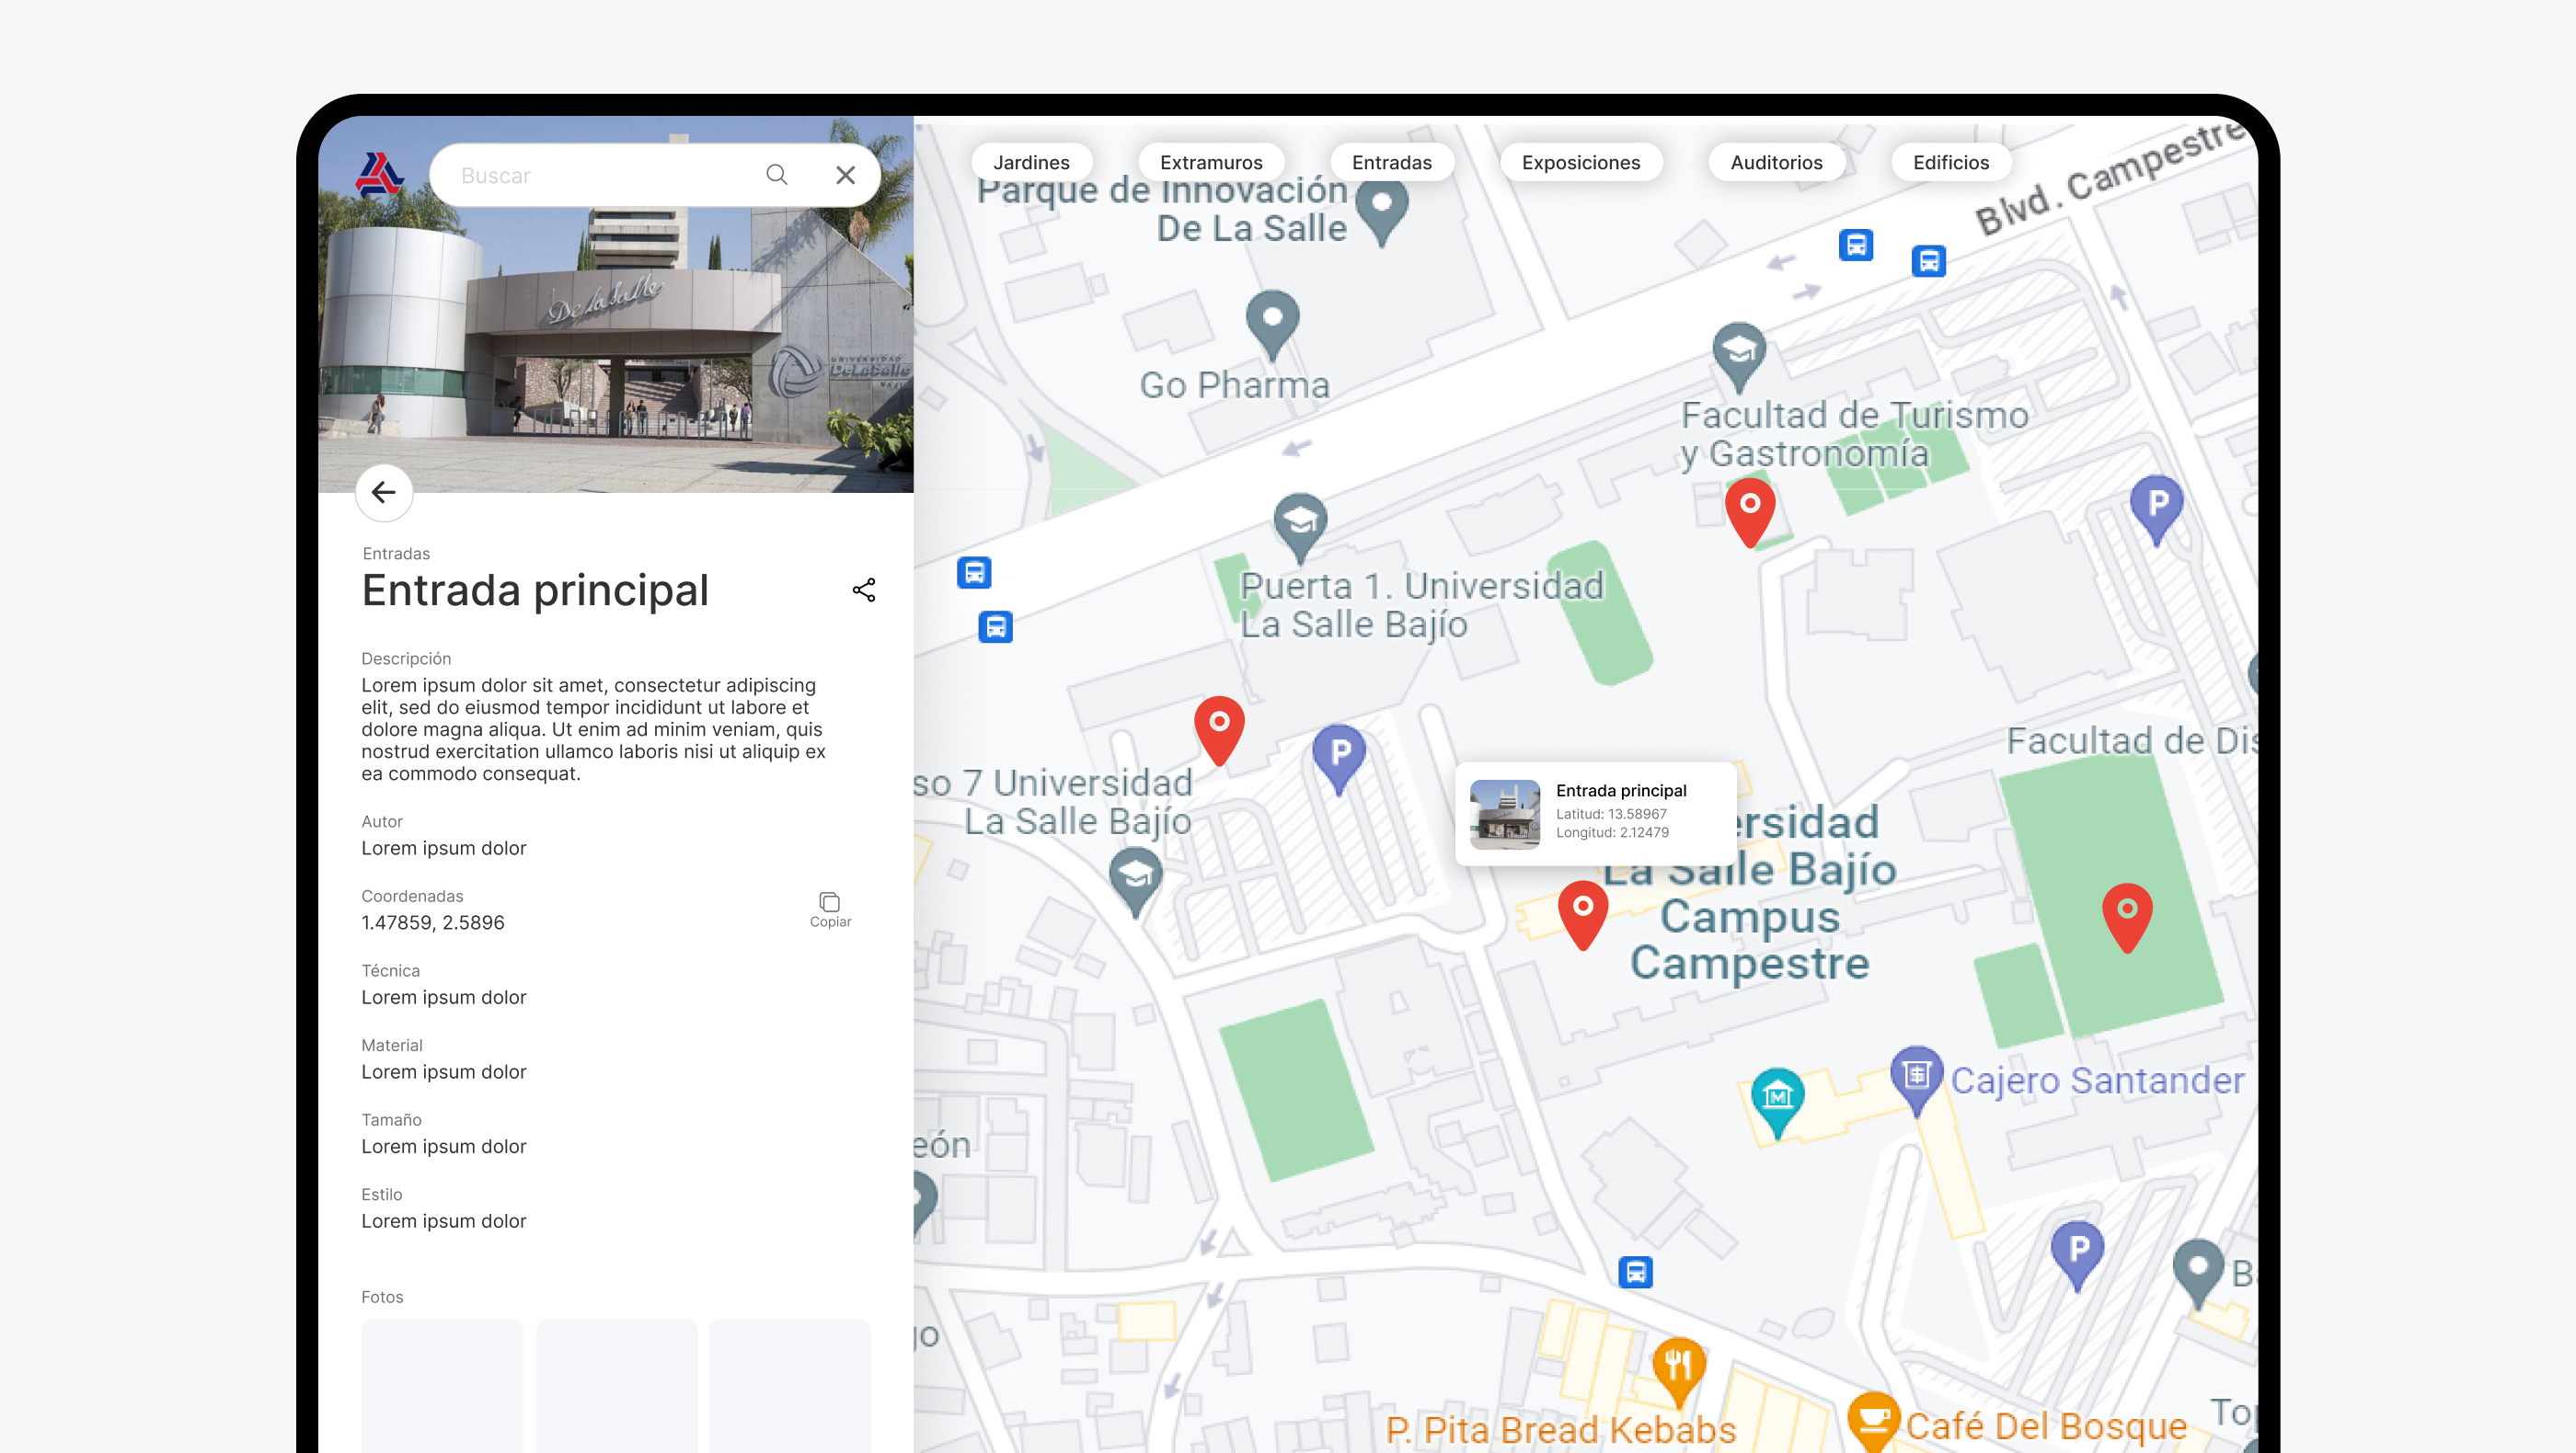Click the parking pin below Puerta 1 label
2576x1453 pixels.
[1339, 759]
